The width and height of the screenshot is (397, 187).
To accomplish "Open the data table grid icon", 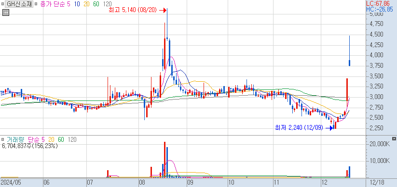I will [x=6, y=12].
